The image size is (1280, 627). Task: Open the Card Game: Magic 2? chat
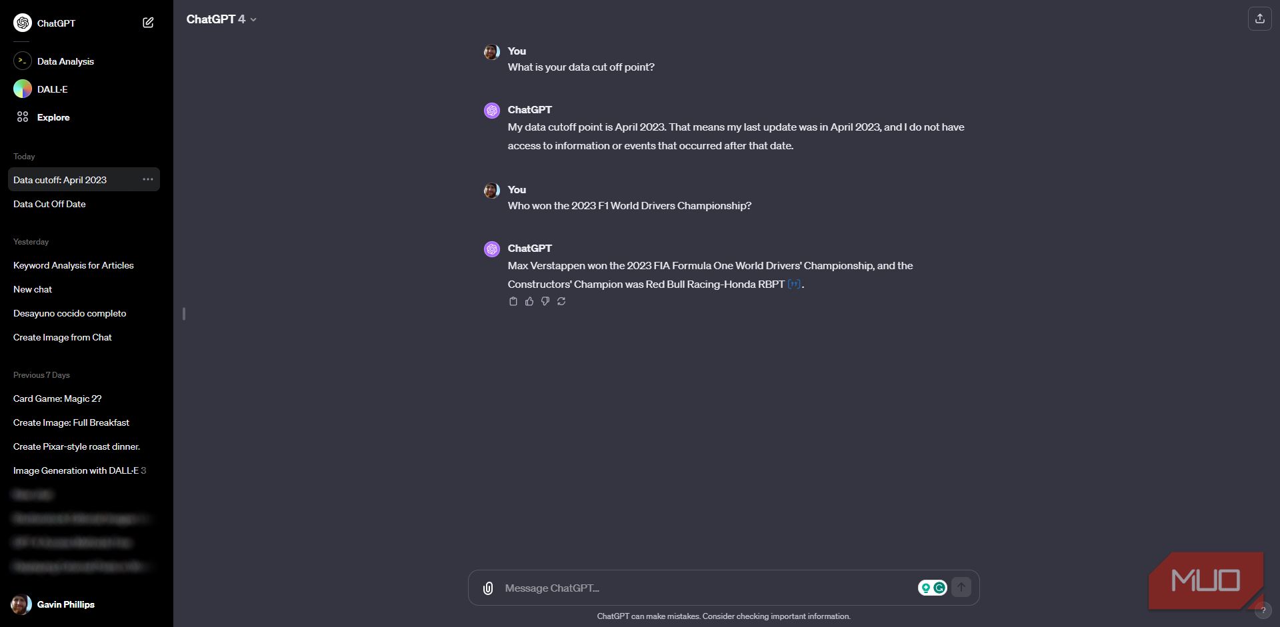coord(57,398)
